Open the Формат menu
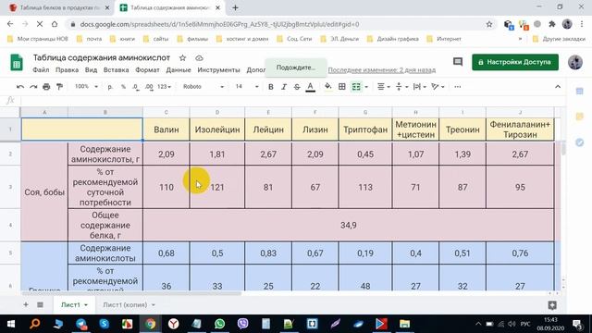The height and width of the screenshot is (333, 592). pyautogui.click(x=147, y=70)
